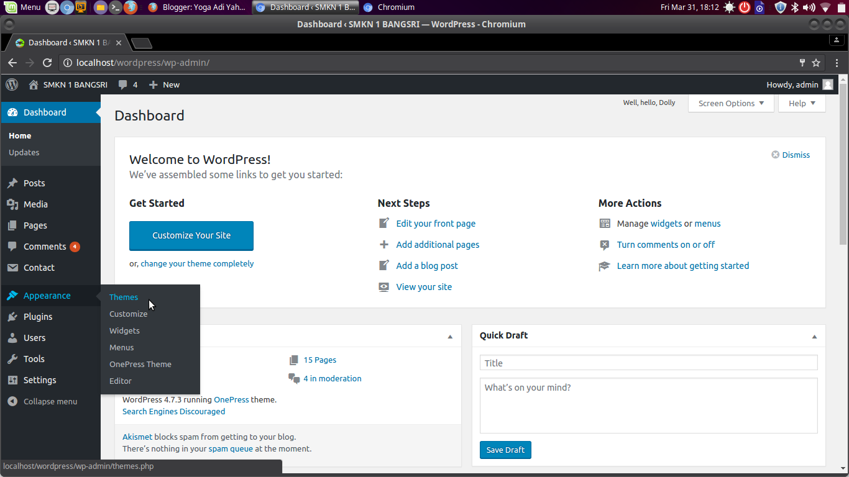Click the Firefox launcher in the top panel
Screen dimensions: 849x477
point(131,7)
